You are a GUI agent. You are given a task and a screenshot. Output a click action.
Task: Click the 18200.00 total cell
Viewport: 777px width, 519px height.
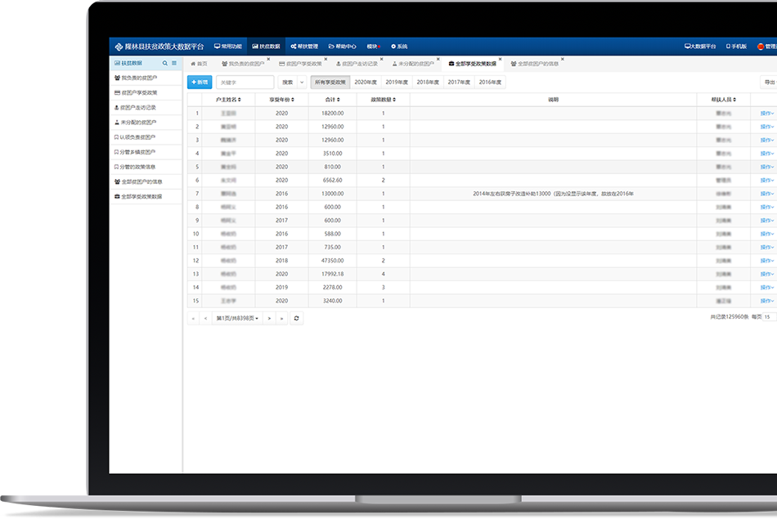[x=333, y=114]
